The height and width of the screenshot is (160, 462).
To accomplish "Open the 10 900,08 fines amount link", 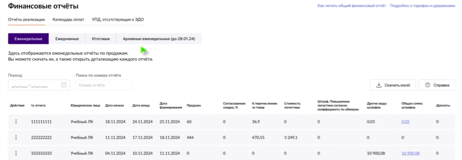I will click(x=410, y=153).
